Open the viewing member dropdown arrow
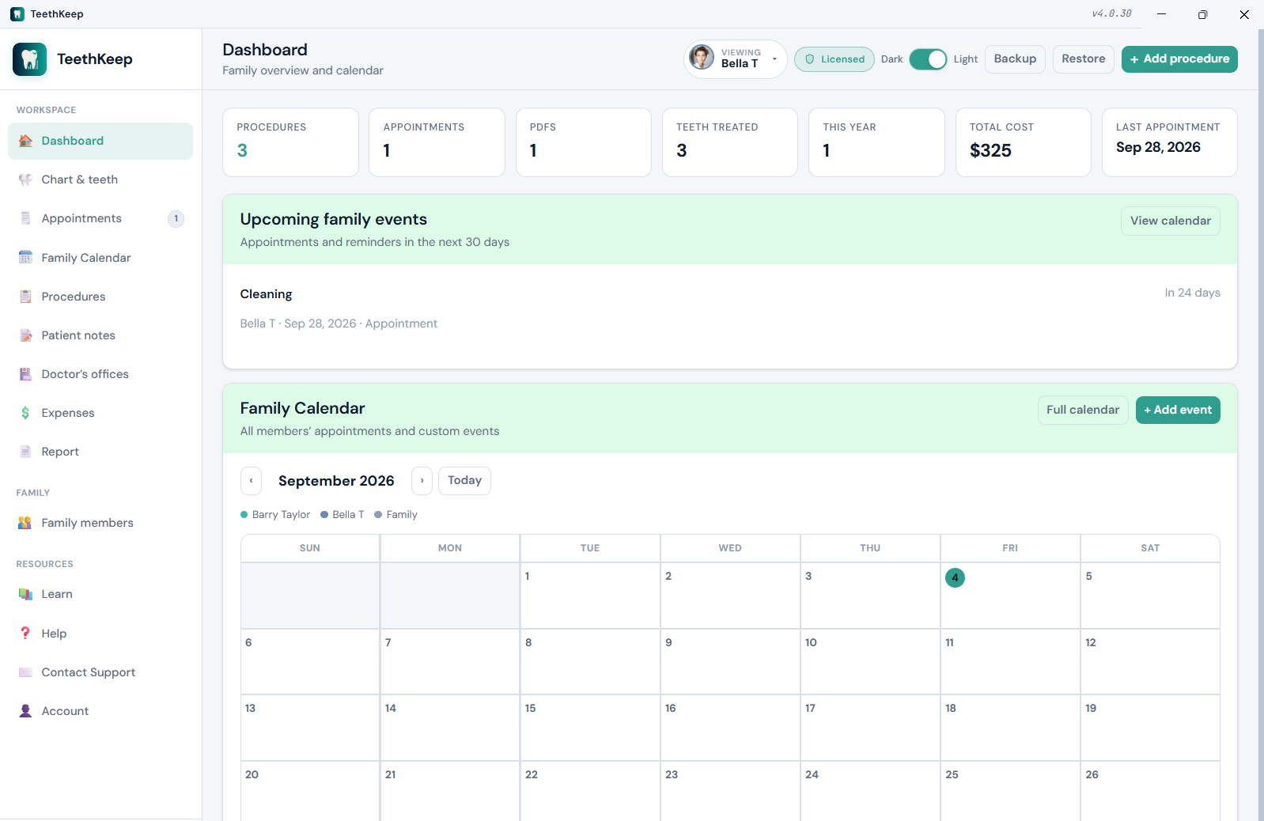The height and width of the screenshot is (821, 1264). [x=774, y=59]
